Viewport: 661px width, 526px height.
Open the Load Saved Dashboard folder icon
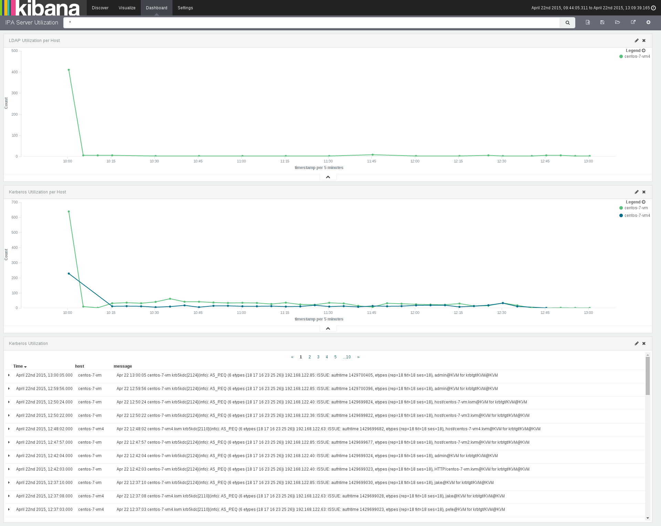tap(617, 22)
